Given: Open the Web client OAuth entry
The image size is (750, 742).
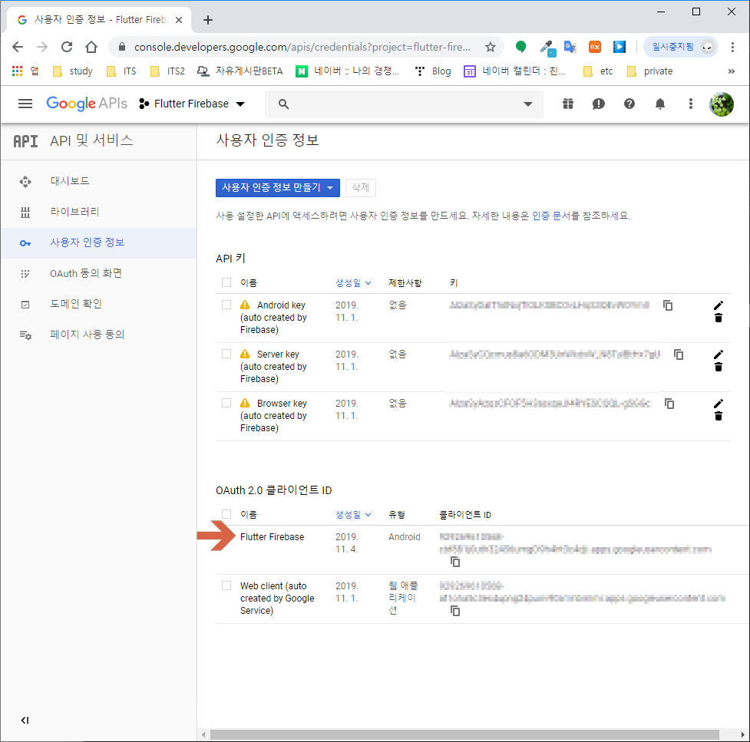Looking at the screenshot, I should [x=277, y=598].
